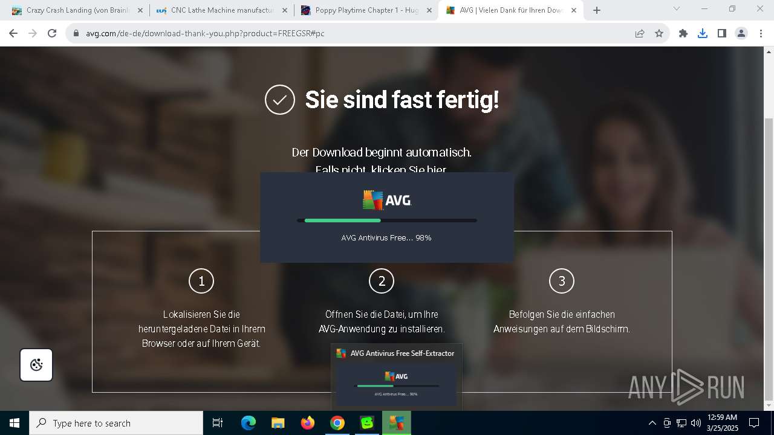Close the AVG download tab
The height and width of the screenshot is (435, 774).
574,10
